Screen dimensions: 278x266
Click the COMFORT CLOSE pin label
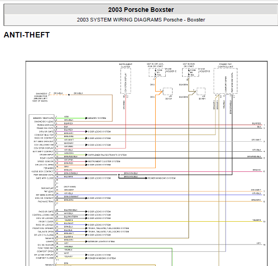(x=45, y=258)
